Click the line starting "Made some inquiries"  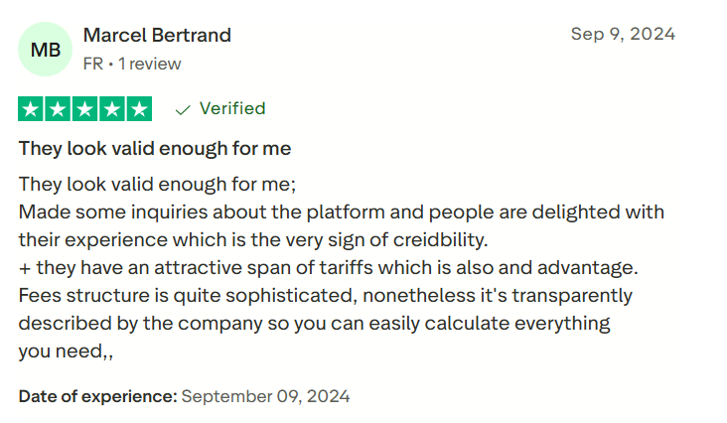click(x=341, y=212)
